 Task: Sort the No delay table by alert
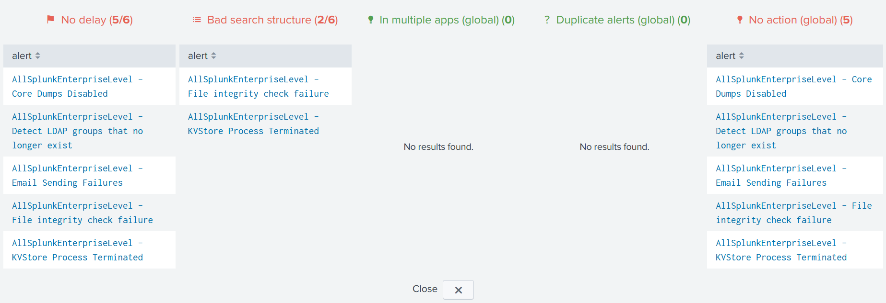click(26, 56)
